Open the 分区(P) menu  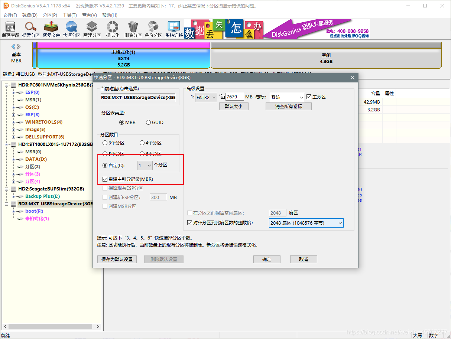[50, 15]
